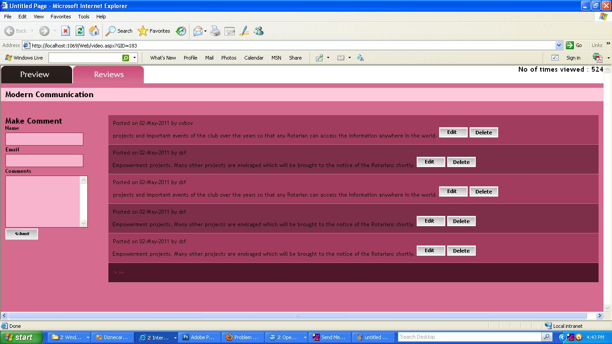The height and width of the screenshot is (344, 612).
Task: Open the Windows Start menu
Action: pyautogui.click(x=21, y=337)
